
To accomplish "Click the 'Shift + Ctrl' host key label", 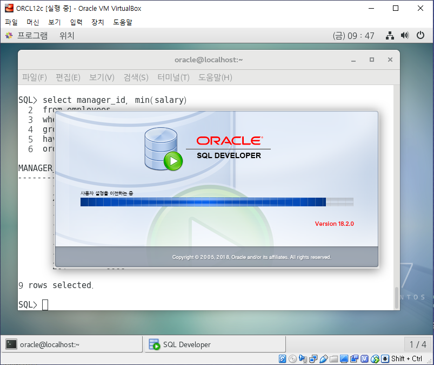I will click(406, 359).
